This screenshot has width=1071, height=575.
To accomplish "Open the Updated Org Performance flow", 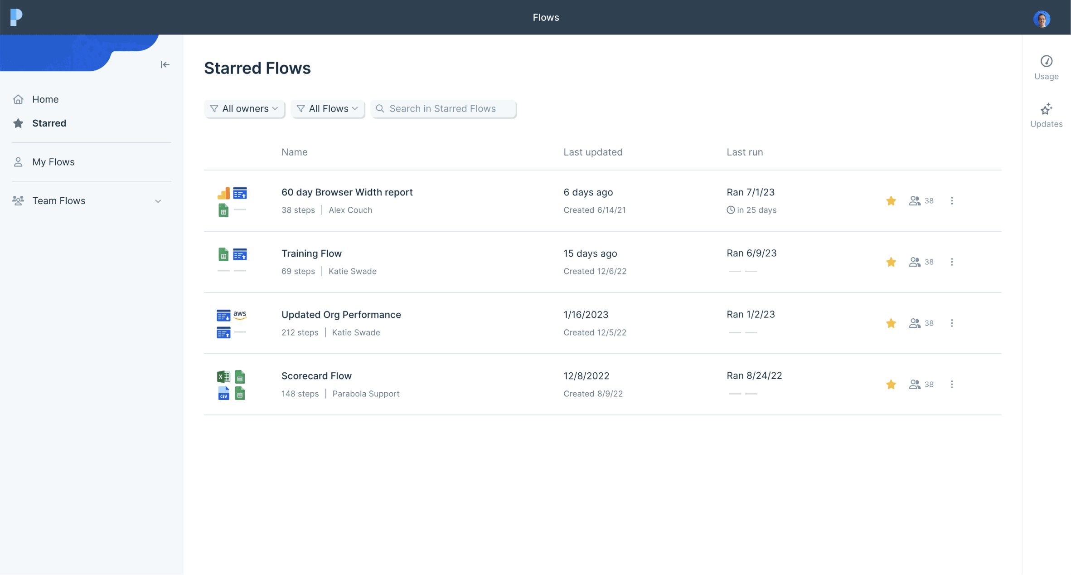I will click(341, 315).
